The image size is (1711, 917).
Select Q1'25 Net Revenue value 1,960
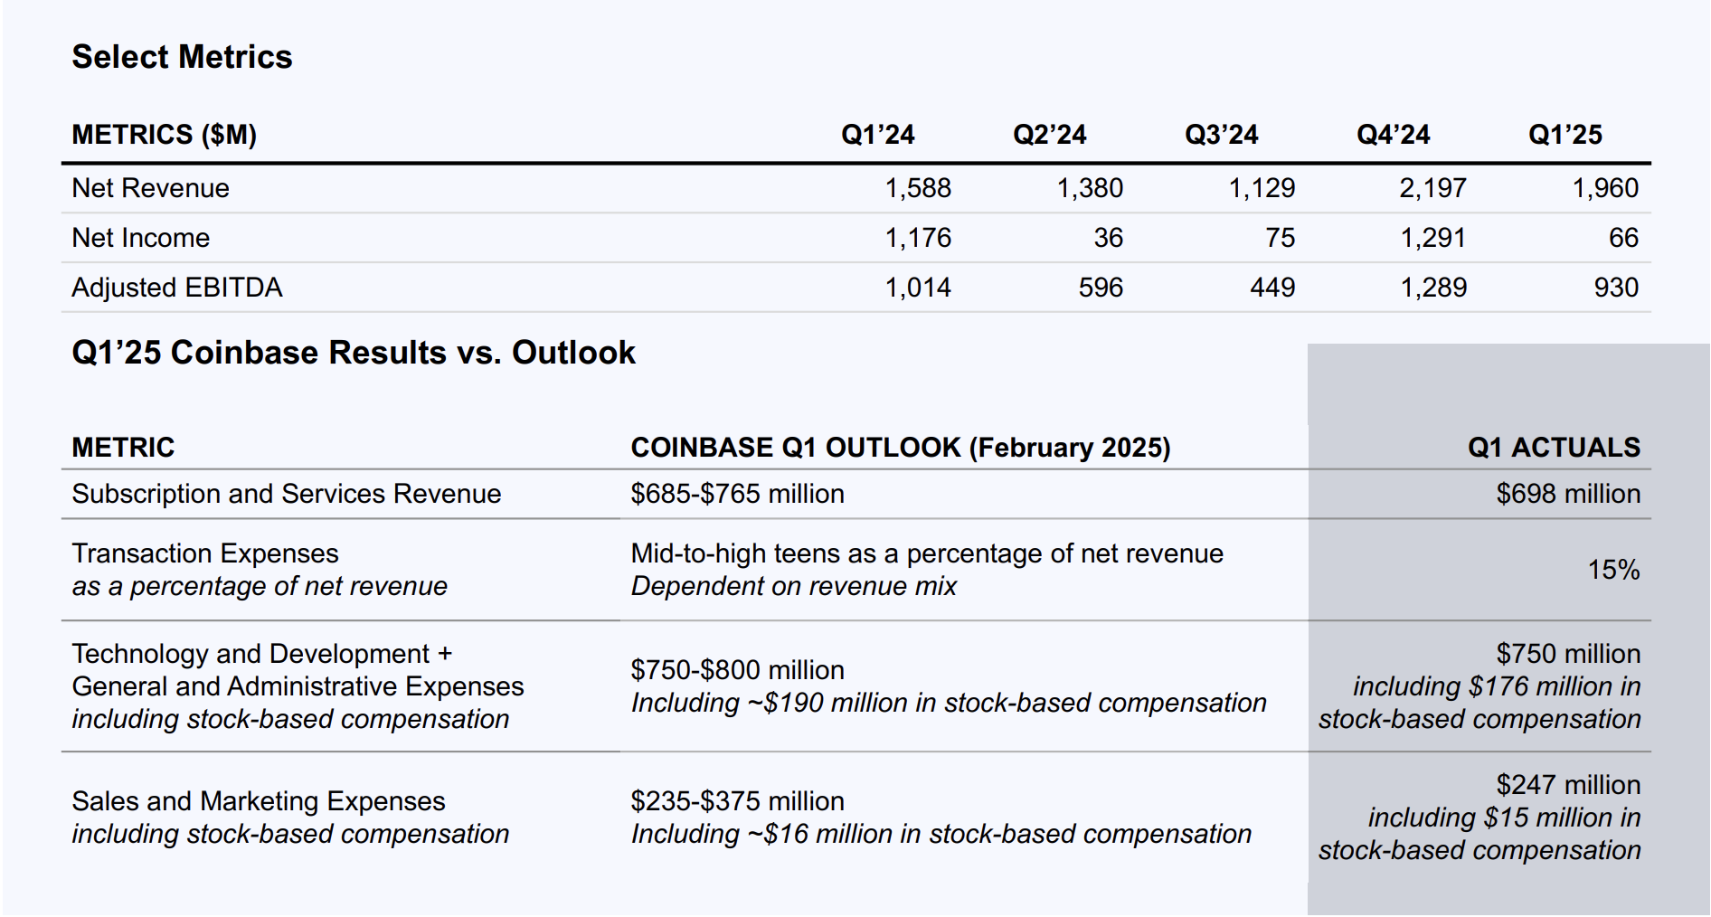(x=1604, y=188)
